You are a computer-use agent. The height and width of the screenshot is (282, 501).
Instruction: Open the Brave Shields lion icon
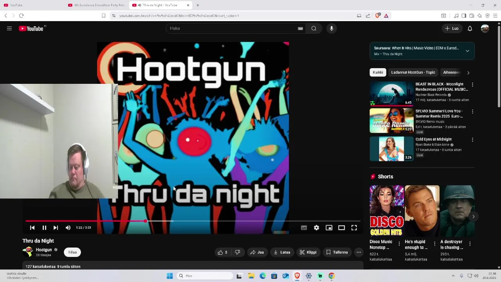click(377, 16)
